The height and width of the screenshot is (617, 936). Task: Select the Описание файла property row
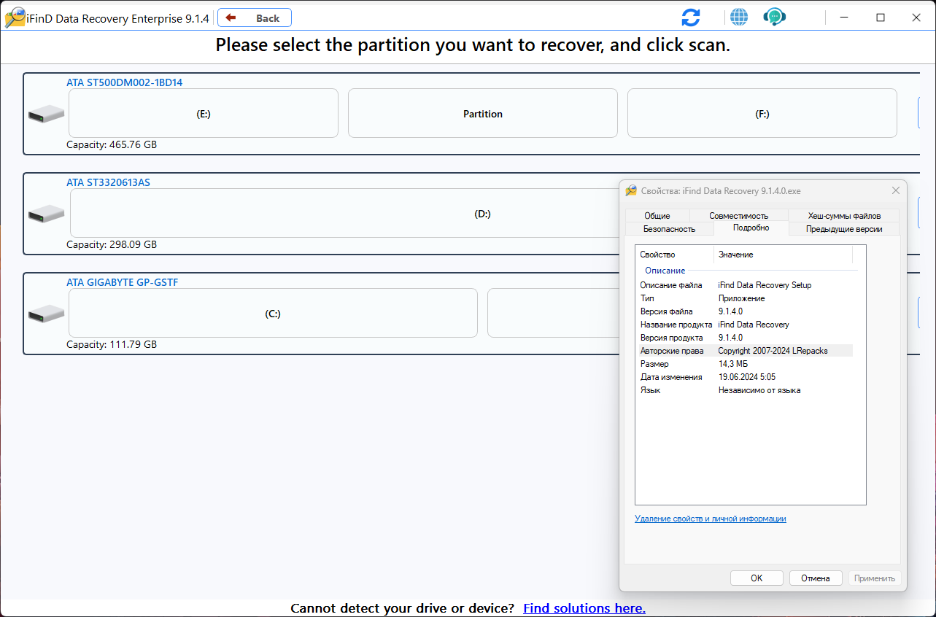tap(744, 285)
